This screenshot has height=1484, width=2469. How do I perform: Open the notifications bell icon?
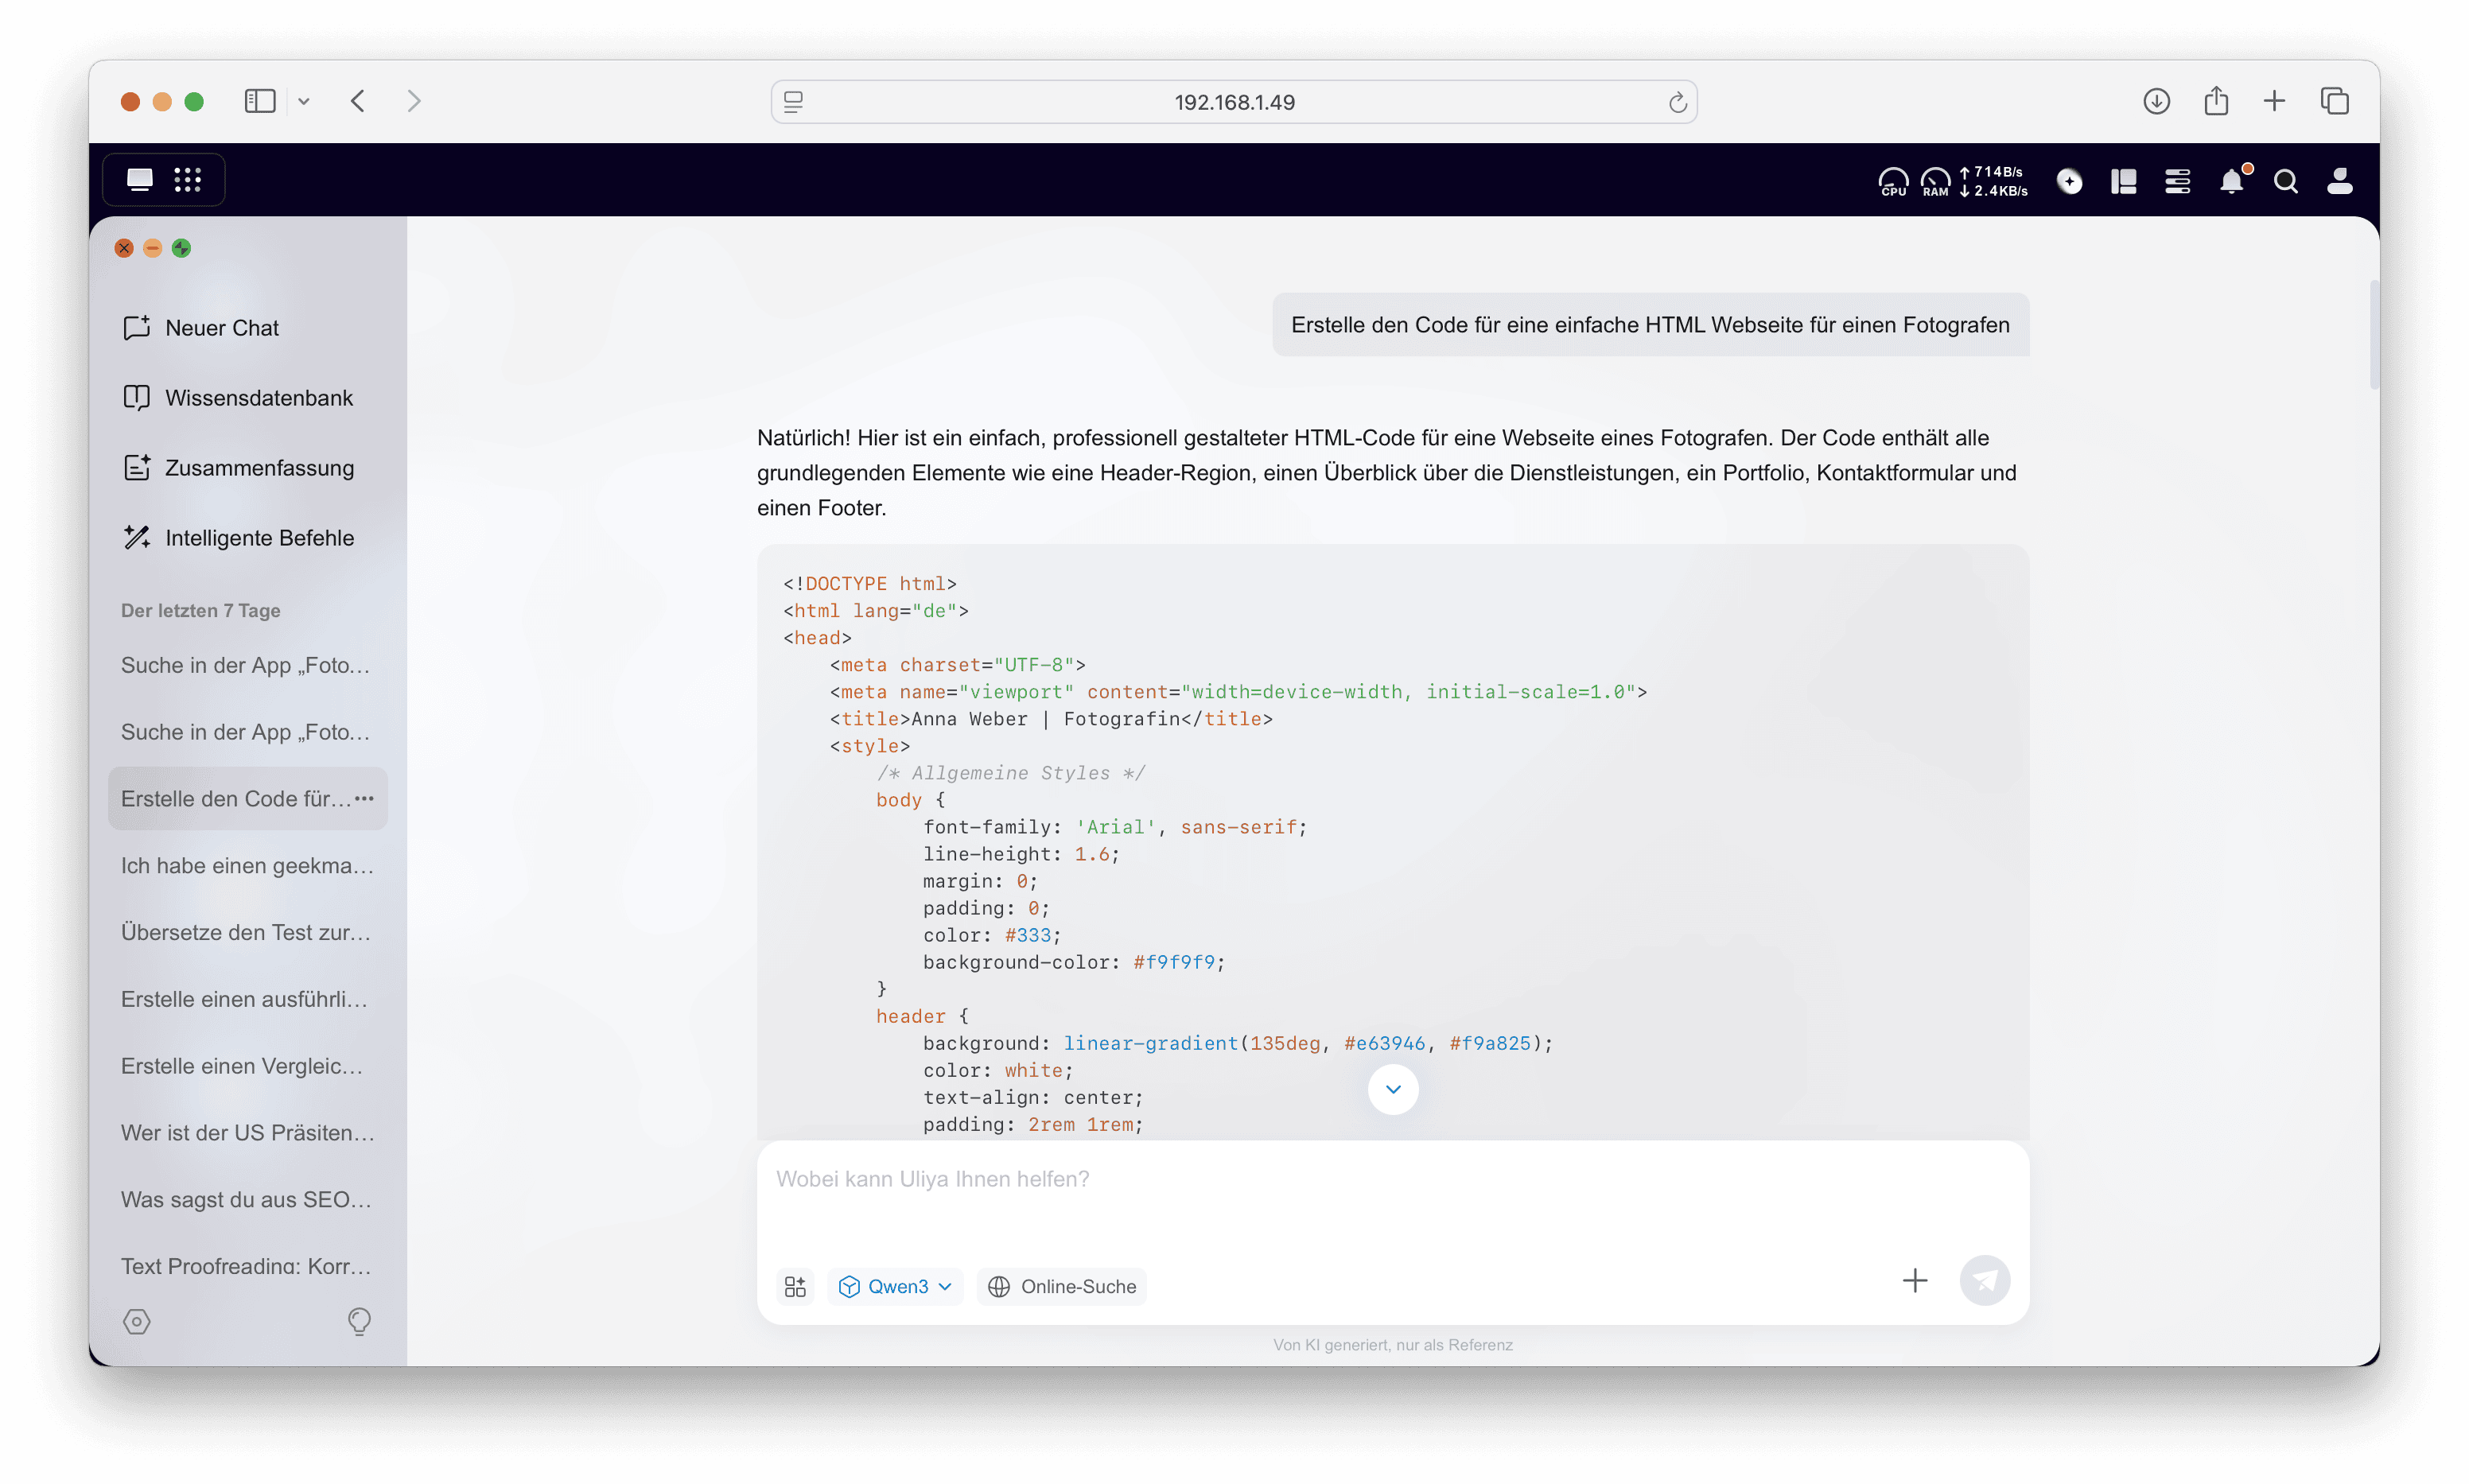2231,181
